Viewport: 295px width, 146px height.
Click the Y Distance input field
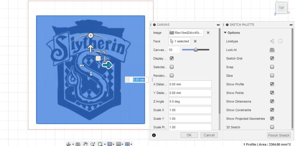[x=190, y=93]
